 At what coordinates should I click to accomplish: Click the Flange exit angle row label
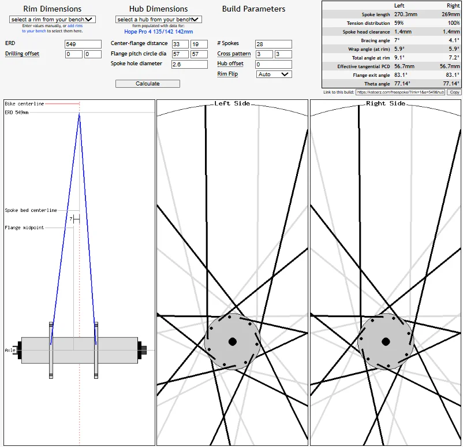371,75
